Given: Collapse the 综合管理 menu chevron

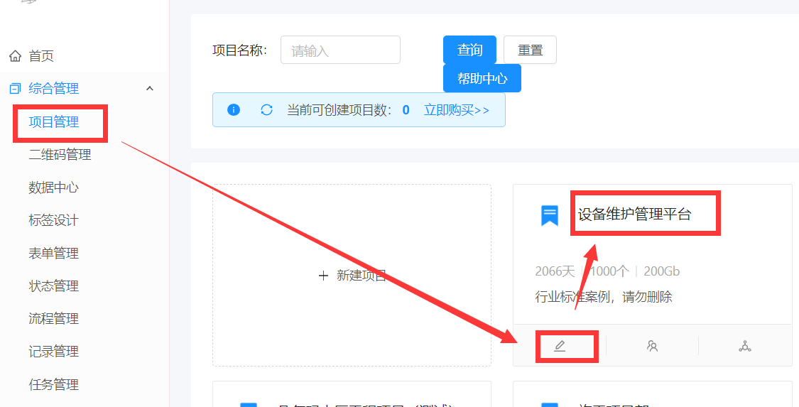Looking at the screenshot, I should click(x=149, y=89).
